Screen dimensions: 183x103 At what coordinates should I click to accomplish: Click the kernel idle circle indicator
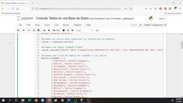[x=165, y=25]
